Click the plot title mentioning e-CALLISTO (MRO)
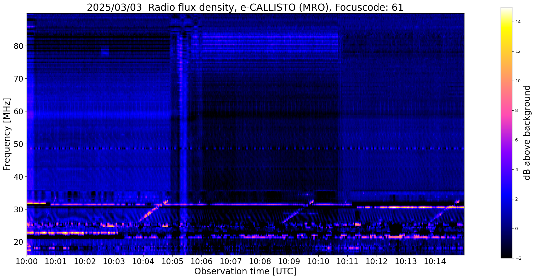Screen dimensions: 535x279 click(x=245, y=7)
